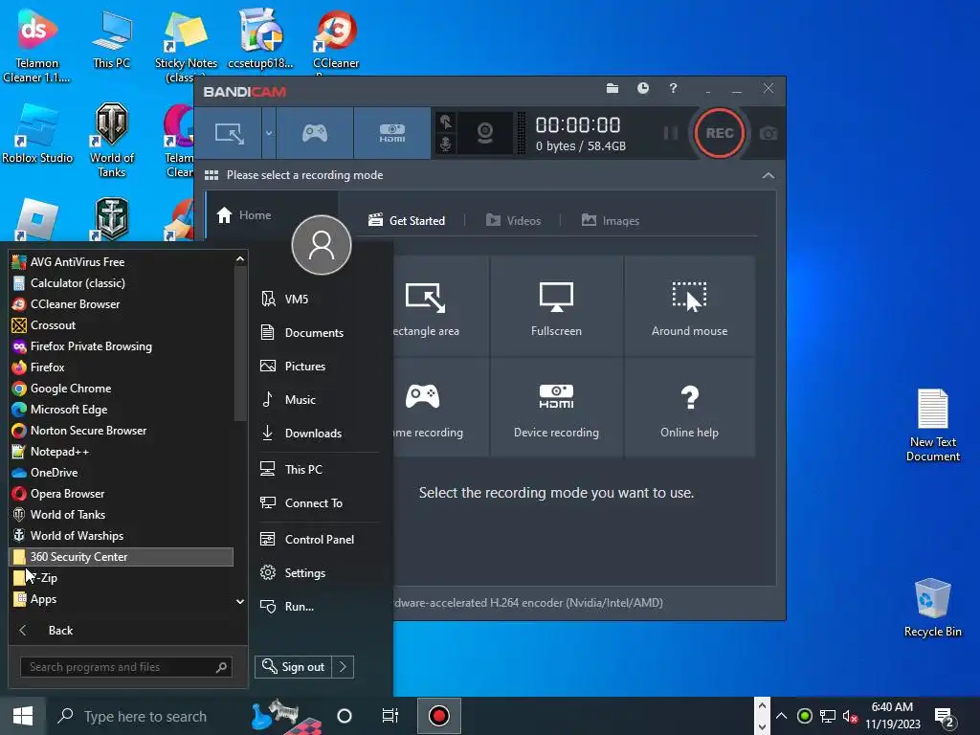Expand 360 Security Center folder
The width and height of the screenshot is (980, 735).
[x=122, y=557]
